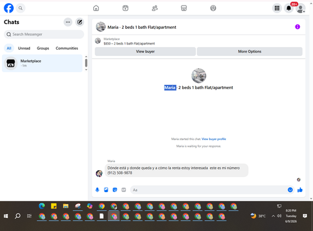Choose a sticker with sticker icon
The height and width of the screenshot is (231, 313).
(115, 190)
